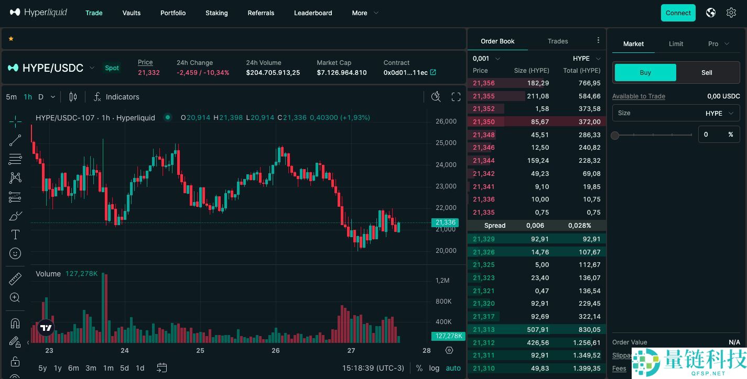Change order book size unit HYPE

pos(587,59)
